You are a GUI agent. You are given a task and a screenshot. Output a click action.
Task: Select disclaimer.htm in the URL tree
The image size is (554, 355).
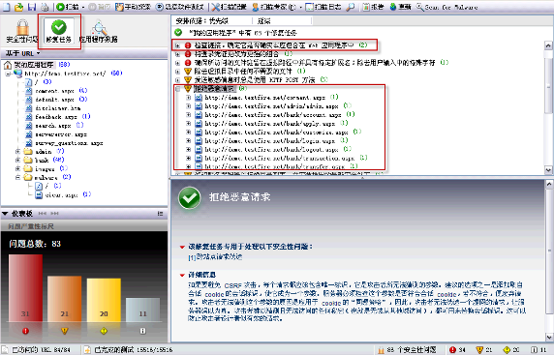(x=57, y=108)
